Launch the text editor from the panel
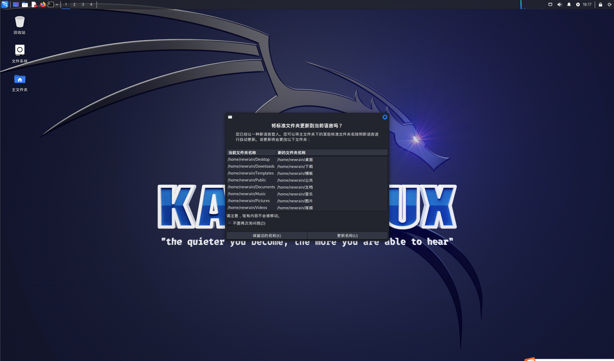This screenshot has height=361, width=614. [x=34, y=5]
